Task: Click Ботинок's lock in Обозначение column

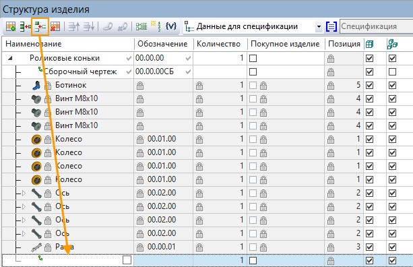Action: [140, 86]
